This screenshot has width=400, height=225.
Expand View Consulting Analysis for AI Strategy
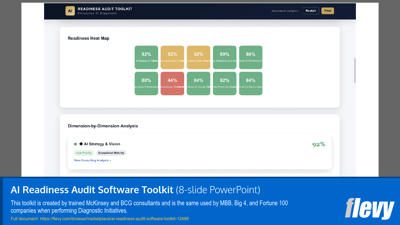pyautogui.click(x=92, y=160)
